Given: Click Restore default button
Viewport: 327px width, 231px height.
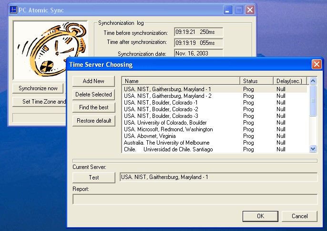Looking at the screenshot, I should click(x=93, y=121).
